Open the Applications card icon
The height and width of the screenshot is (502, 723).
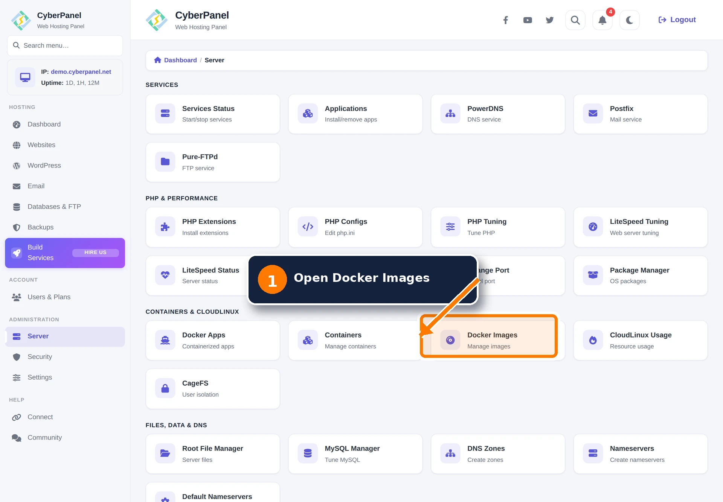[308, 114]
